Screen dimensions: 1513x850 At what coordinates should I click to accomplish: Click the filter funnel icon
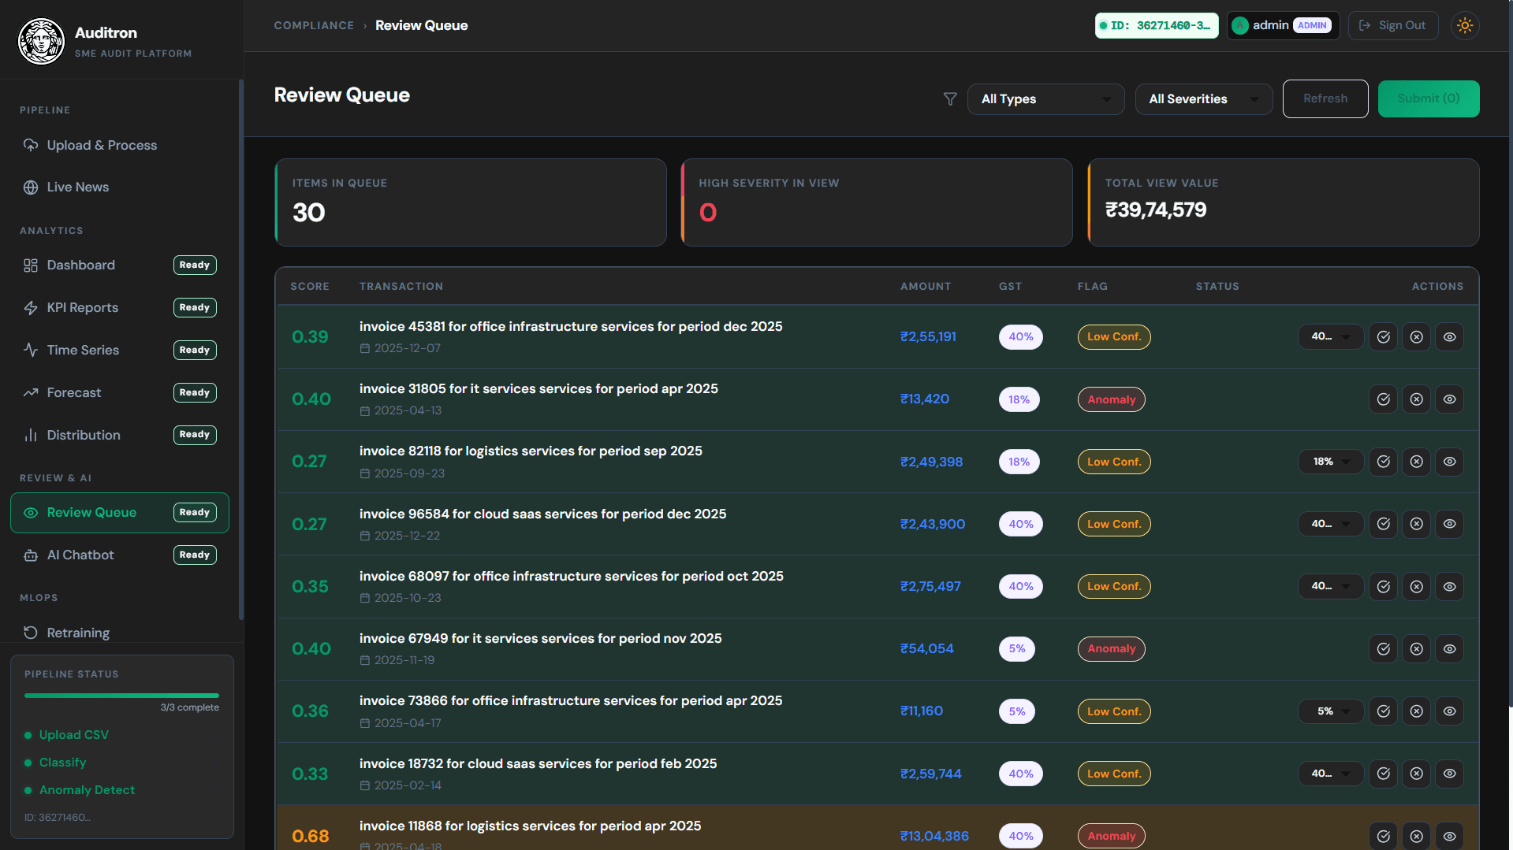point(949,99)
